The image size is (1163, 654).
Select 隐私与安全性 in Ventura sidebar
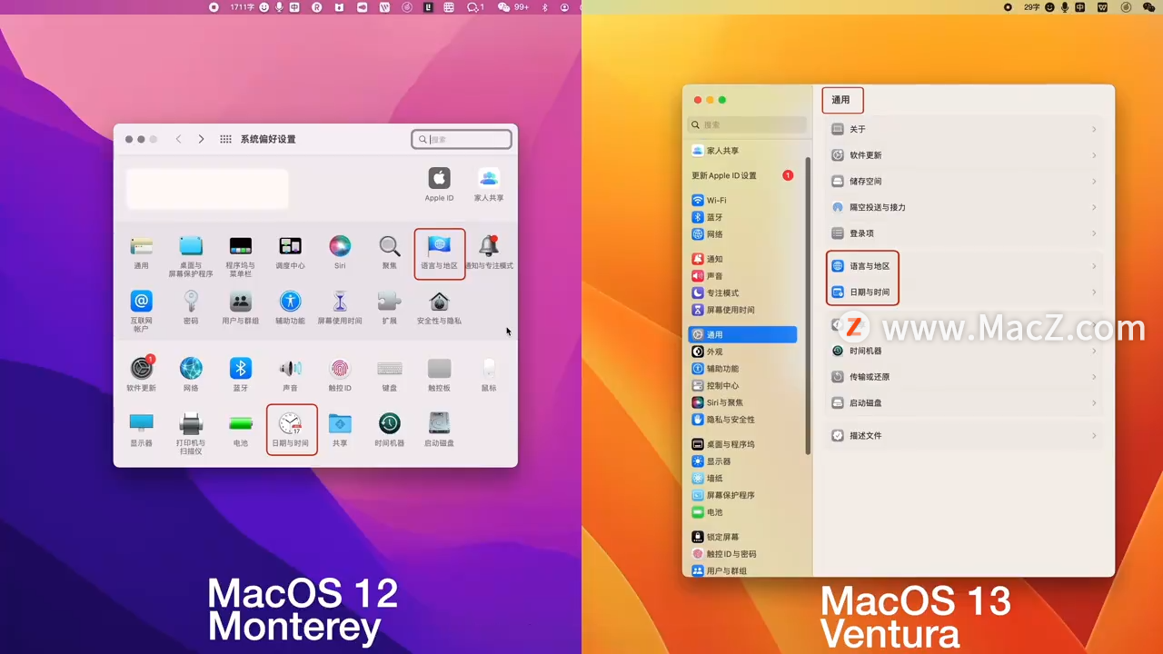click(x=723, y=420)
